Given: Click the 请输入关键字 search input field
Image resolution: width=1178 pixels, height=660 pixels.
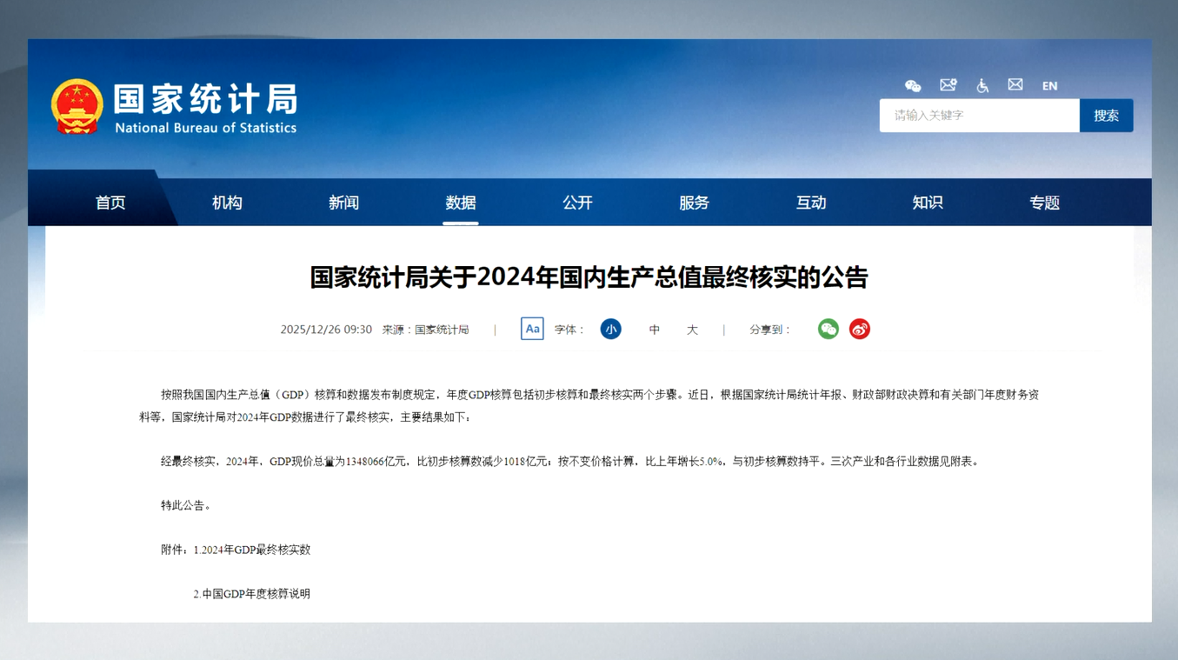Looking at the screenshot, I should (979, 116).
